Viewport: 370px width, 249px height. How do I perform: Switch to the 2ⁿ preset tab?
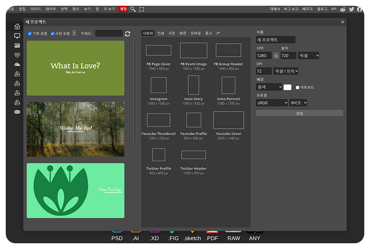[x=218, y=33]
